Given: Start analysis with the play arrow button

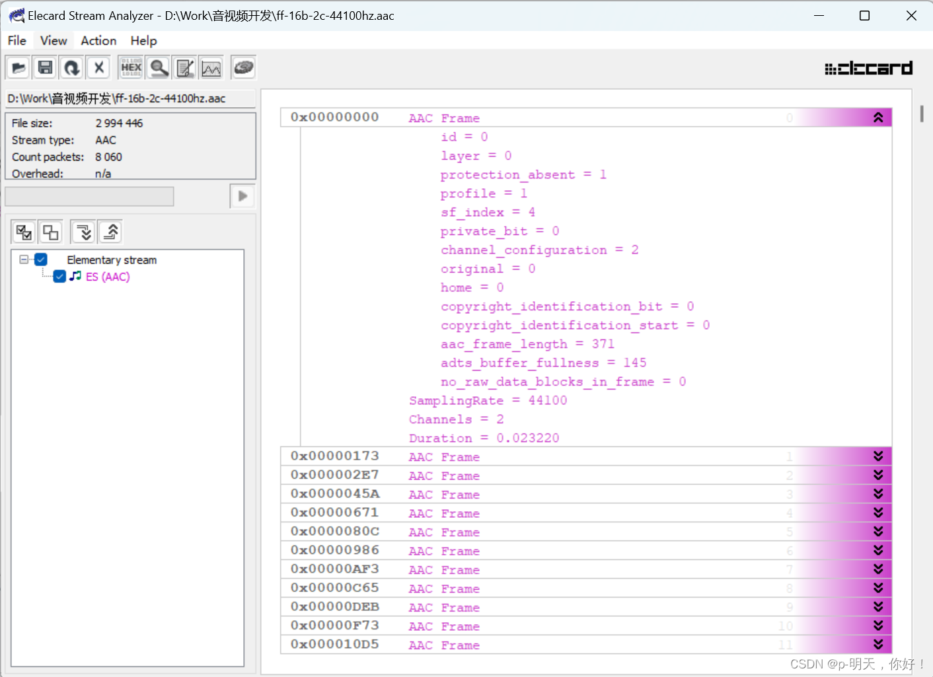Looking at the screenshot, I should pyautogui.click(x=243, y=196).
